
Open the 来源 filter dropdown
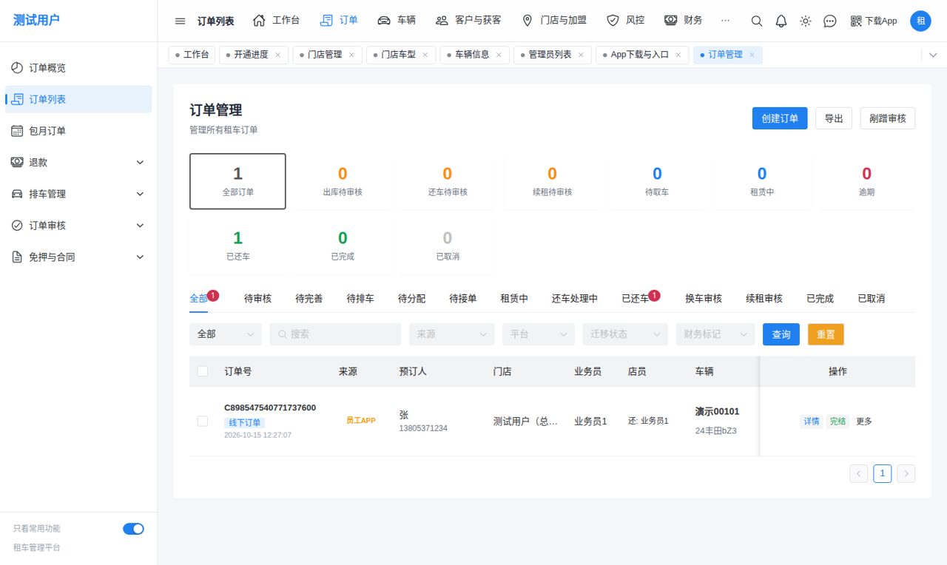point(452,334)
